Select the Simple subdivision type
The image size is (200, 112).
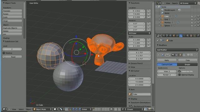coord(187,64)
